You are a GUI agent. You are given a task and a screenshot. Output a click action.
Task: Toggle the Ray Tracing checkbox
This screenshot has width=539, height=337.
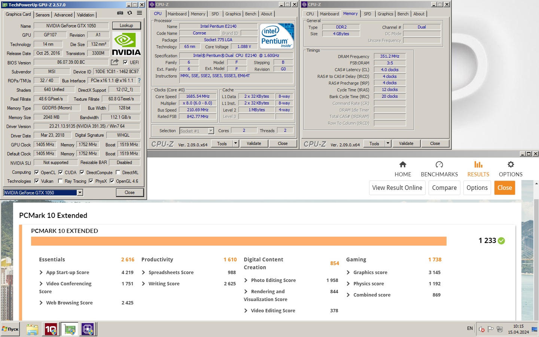pos(60,181)
